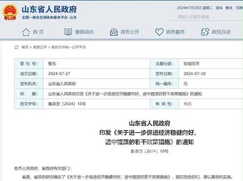Click the red 有效 validity status
The image size is (243, 181).
(x=187, y=103)
